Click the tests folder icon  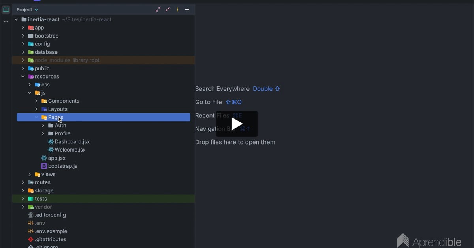(31, 199)
